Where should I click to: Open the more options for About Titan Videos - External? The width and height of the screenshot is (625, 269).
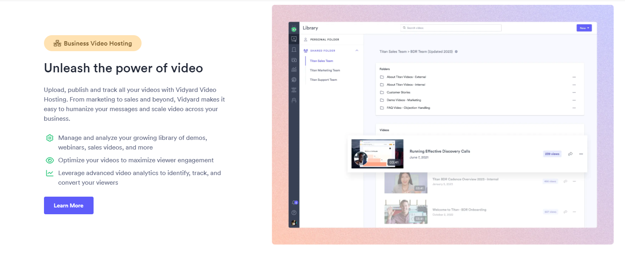pyautogui.click(x=574, y=77)
